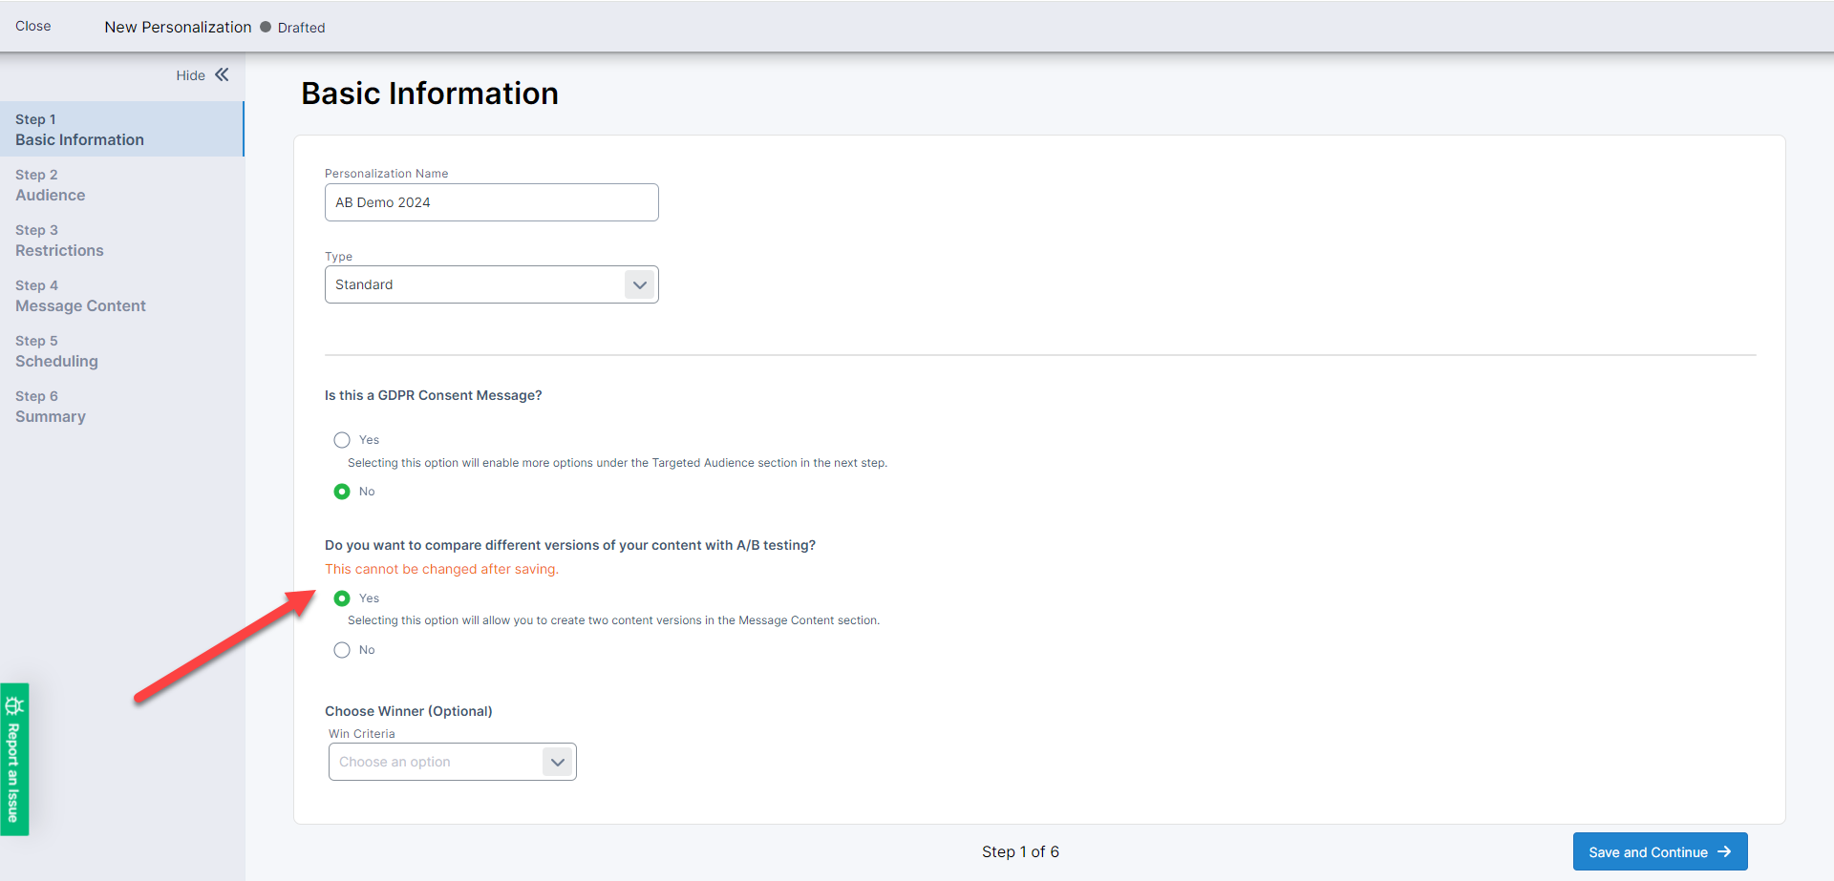Select Step 6 Summary in sidebar
Viewport: 1834px width, 881px height.
click(x=50, y=407)
